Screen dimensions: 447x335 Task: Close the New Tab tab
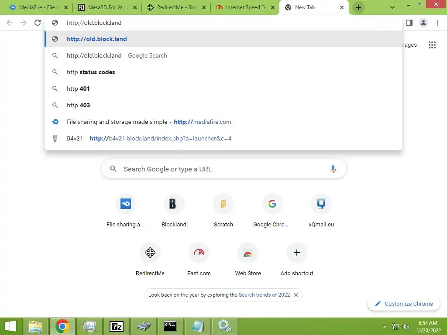pyautogui.click(x=341, y=7)
